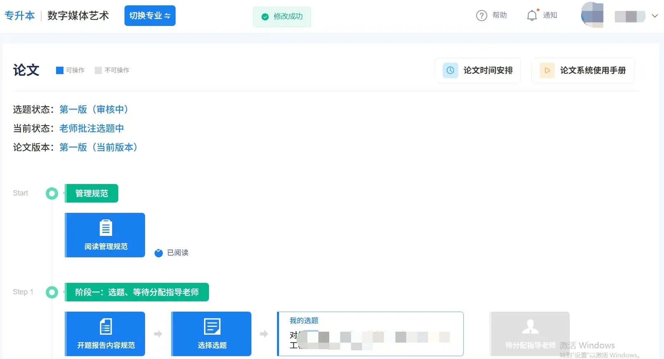Click the Start timeline circle marker
This screenshot has width=664, height=359.
[x=52, y=193]
